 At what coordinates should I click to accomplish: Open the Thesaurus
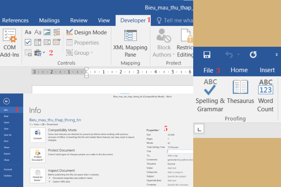[241, 92]
